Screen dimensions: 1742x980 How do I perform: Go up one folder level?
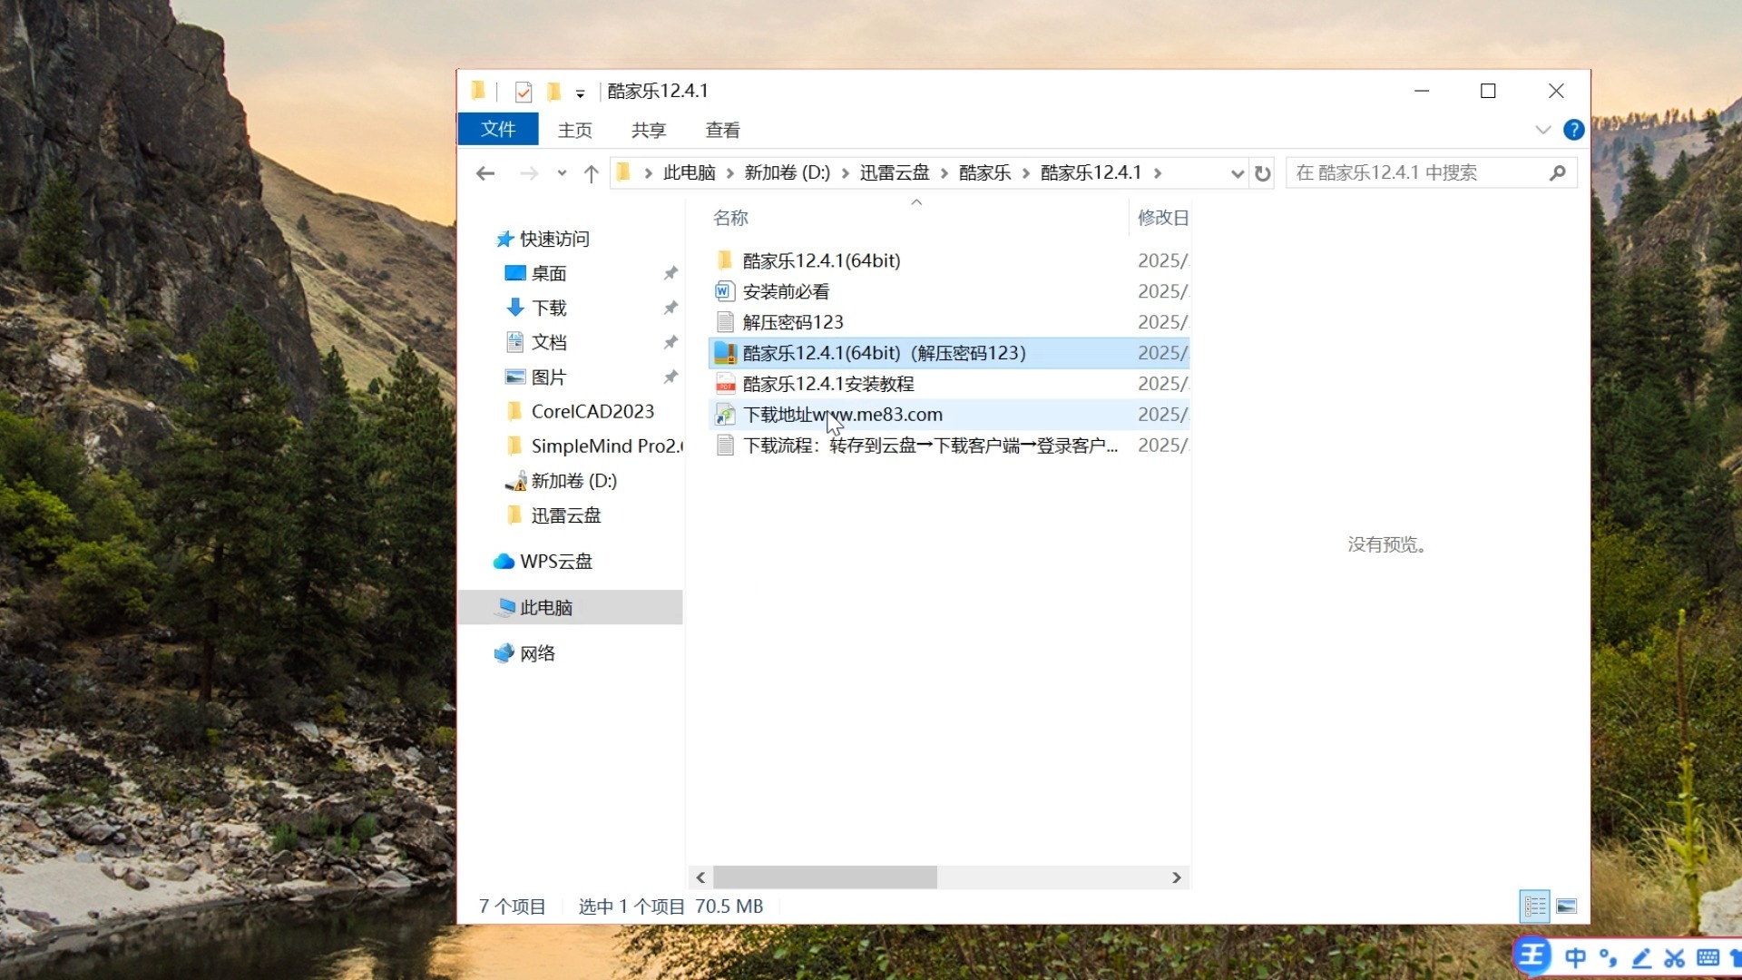point(592,173)
